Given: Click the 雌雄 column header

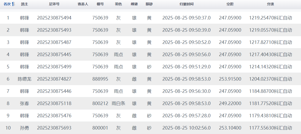Looking at the screenshot, I should [134, 4].
